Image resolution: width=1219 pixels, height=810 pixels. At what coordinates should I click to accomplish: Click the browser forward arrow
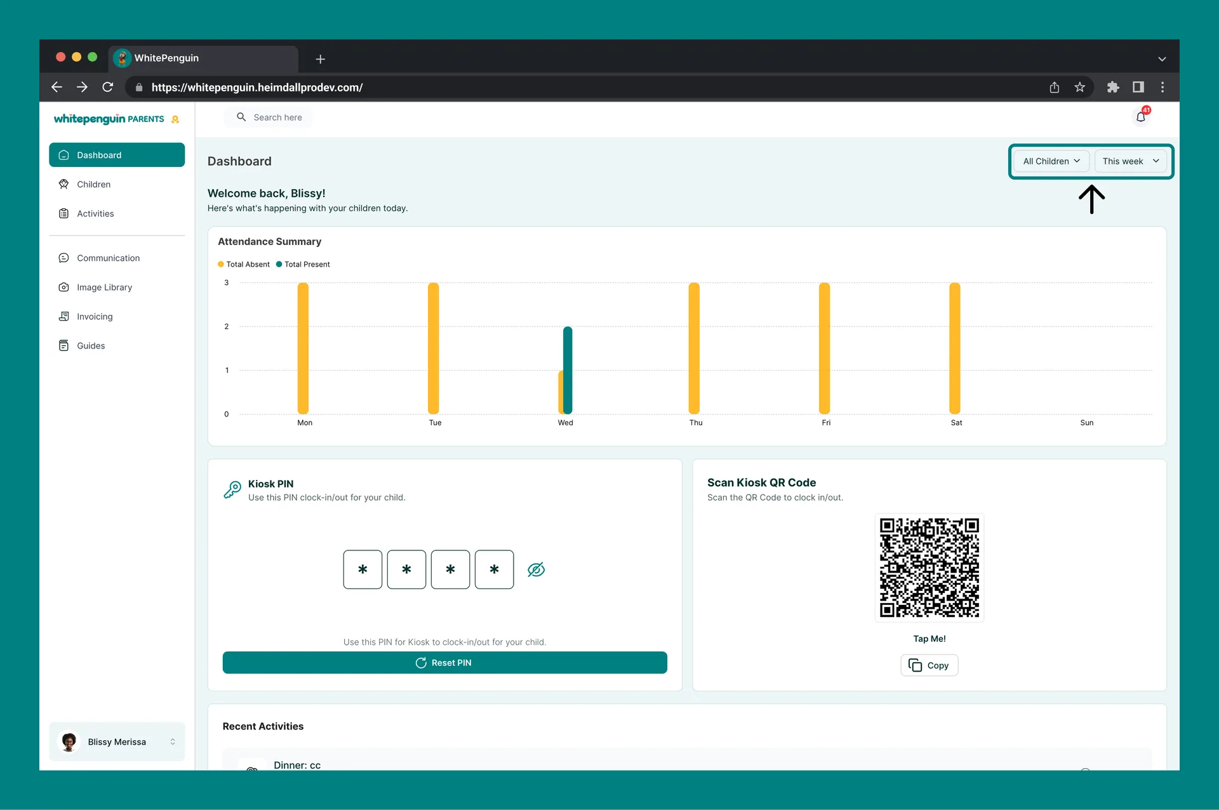[82, 87]
